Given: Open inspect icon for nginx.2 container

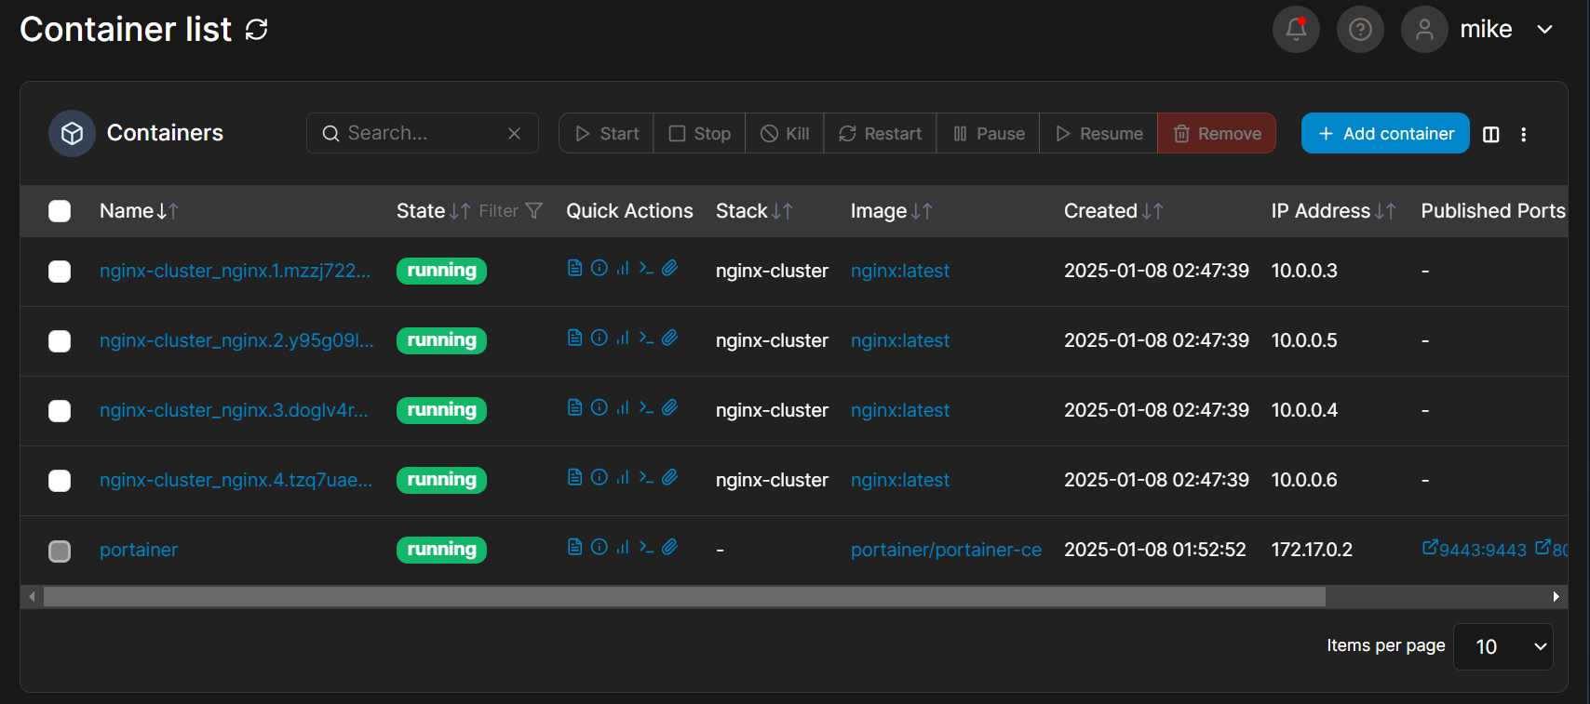Looking at the screenshot, I should pyautogui.click(x=600, y=338).
